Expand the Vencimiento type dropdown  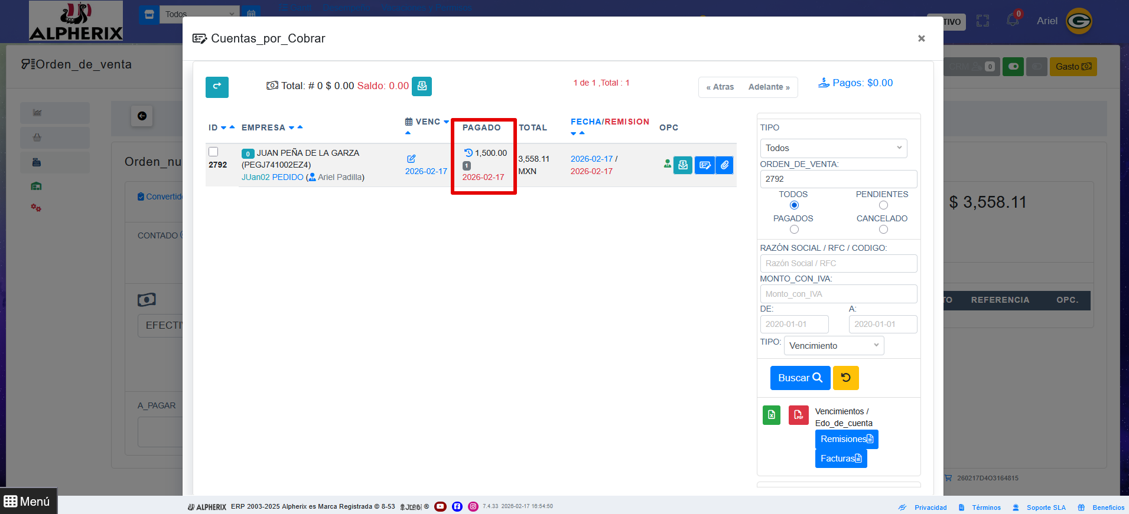(x=833, y=346)
